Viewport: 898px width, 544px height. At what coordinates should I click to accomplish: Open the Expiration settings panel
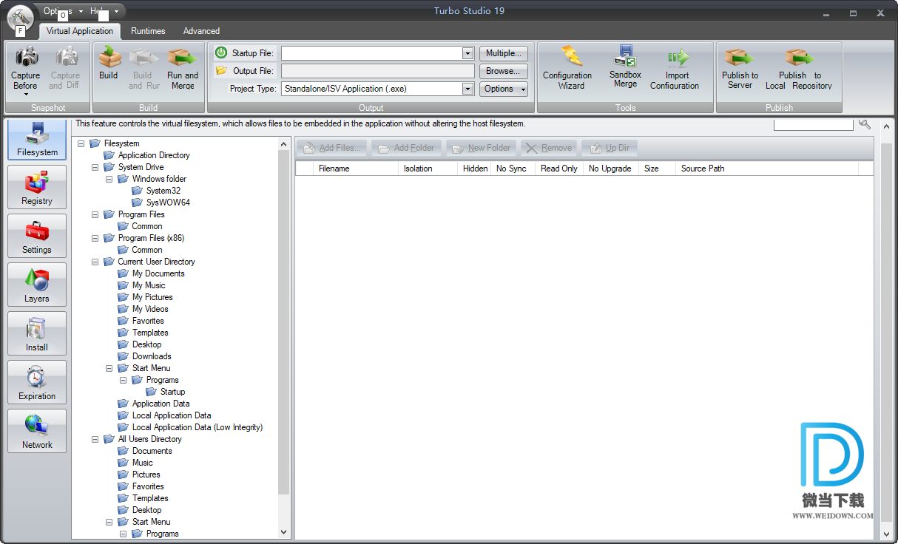pos(37,382)
